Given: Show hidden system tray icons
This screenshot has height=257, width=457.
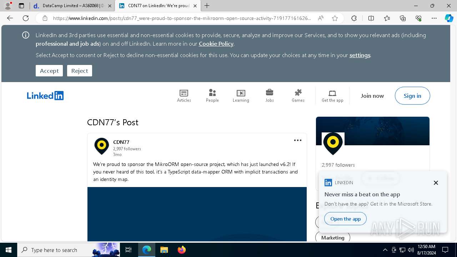Looking at the screenshot, I should click(385, 250).
